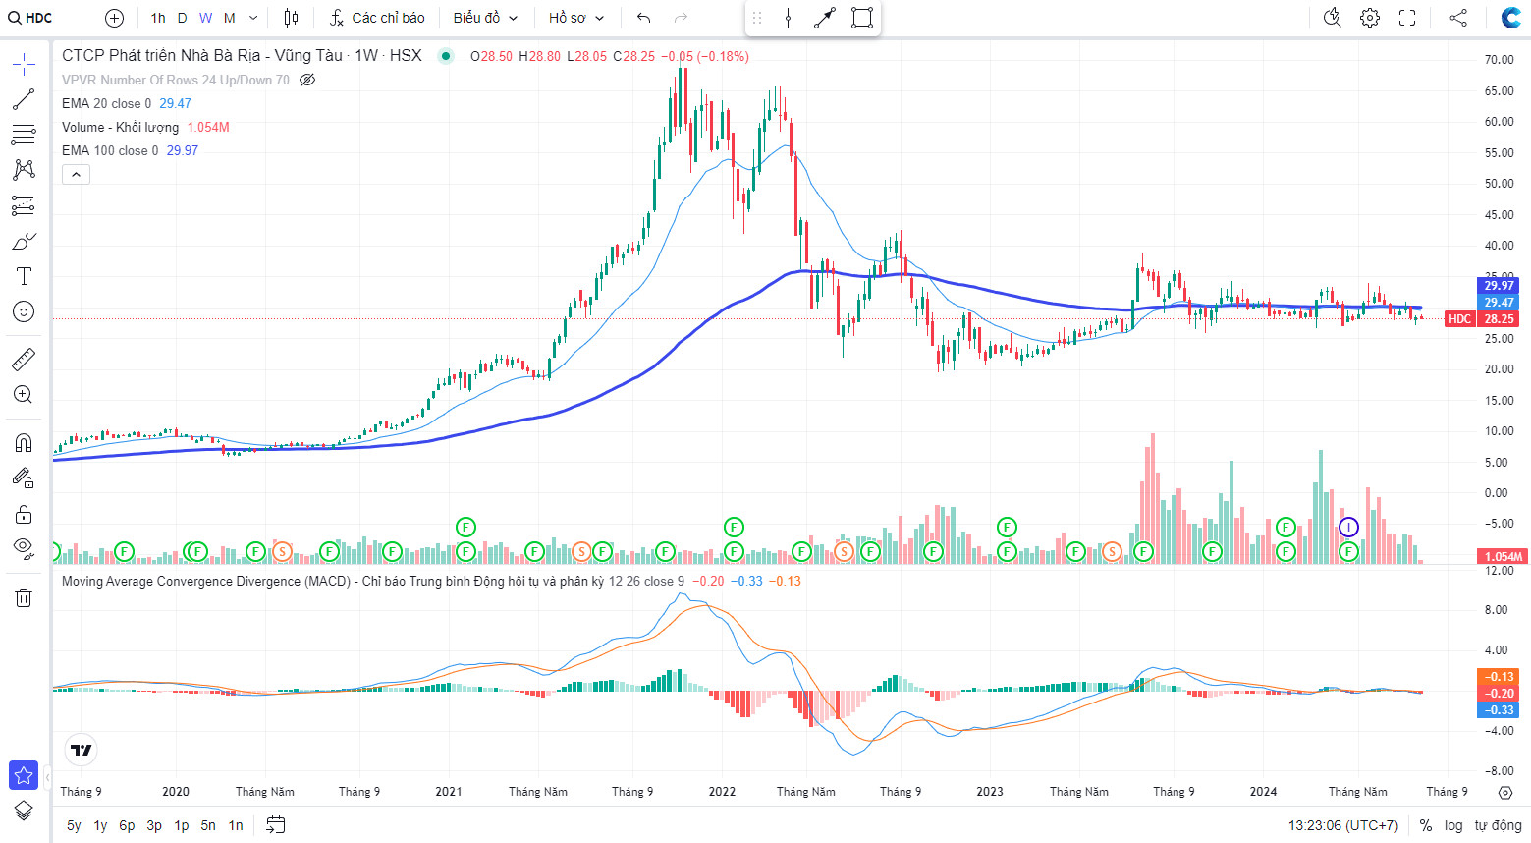1531x843 pixels.
Task: Toggle stay in drawing mode
Action: (x=24, y=478)
